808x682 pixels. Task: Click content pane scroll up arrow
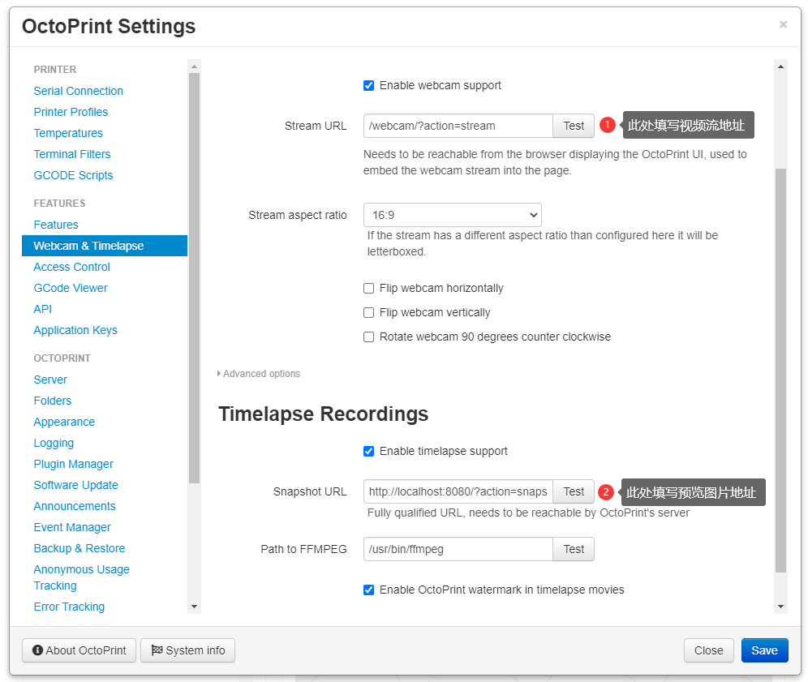[780, 66]
